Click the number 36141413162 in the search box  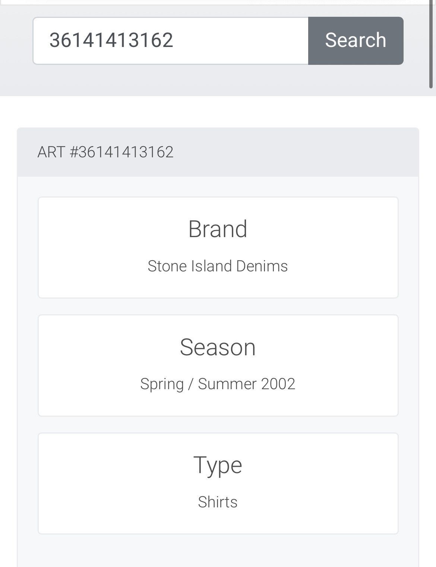[111, 40]
